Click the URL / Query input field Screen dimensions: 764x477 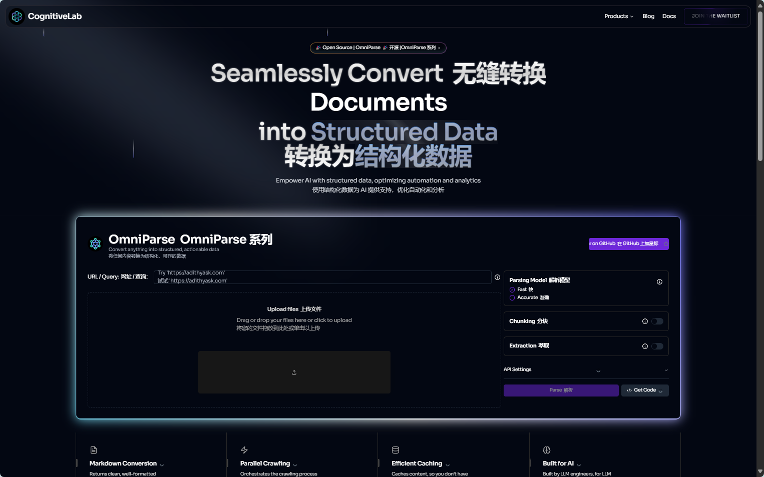point(322,277)
